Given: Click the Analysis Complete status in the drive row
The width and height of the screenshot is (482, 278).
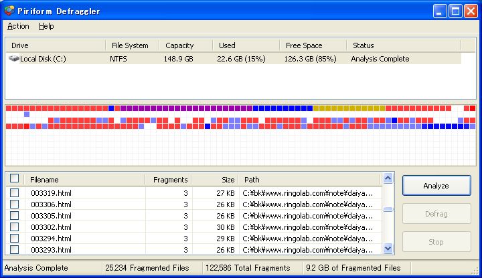Looking at the screenshot, I should (x=380, y=59).
